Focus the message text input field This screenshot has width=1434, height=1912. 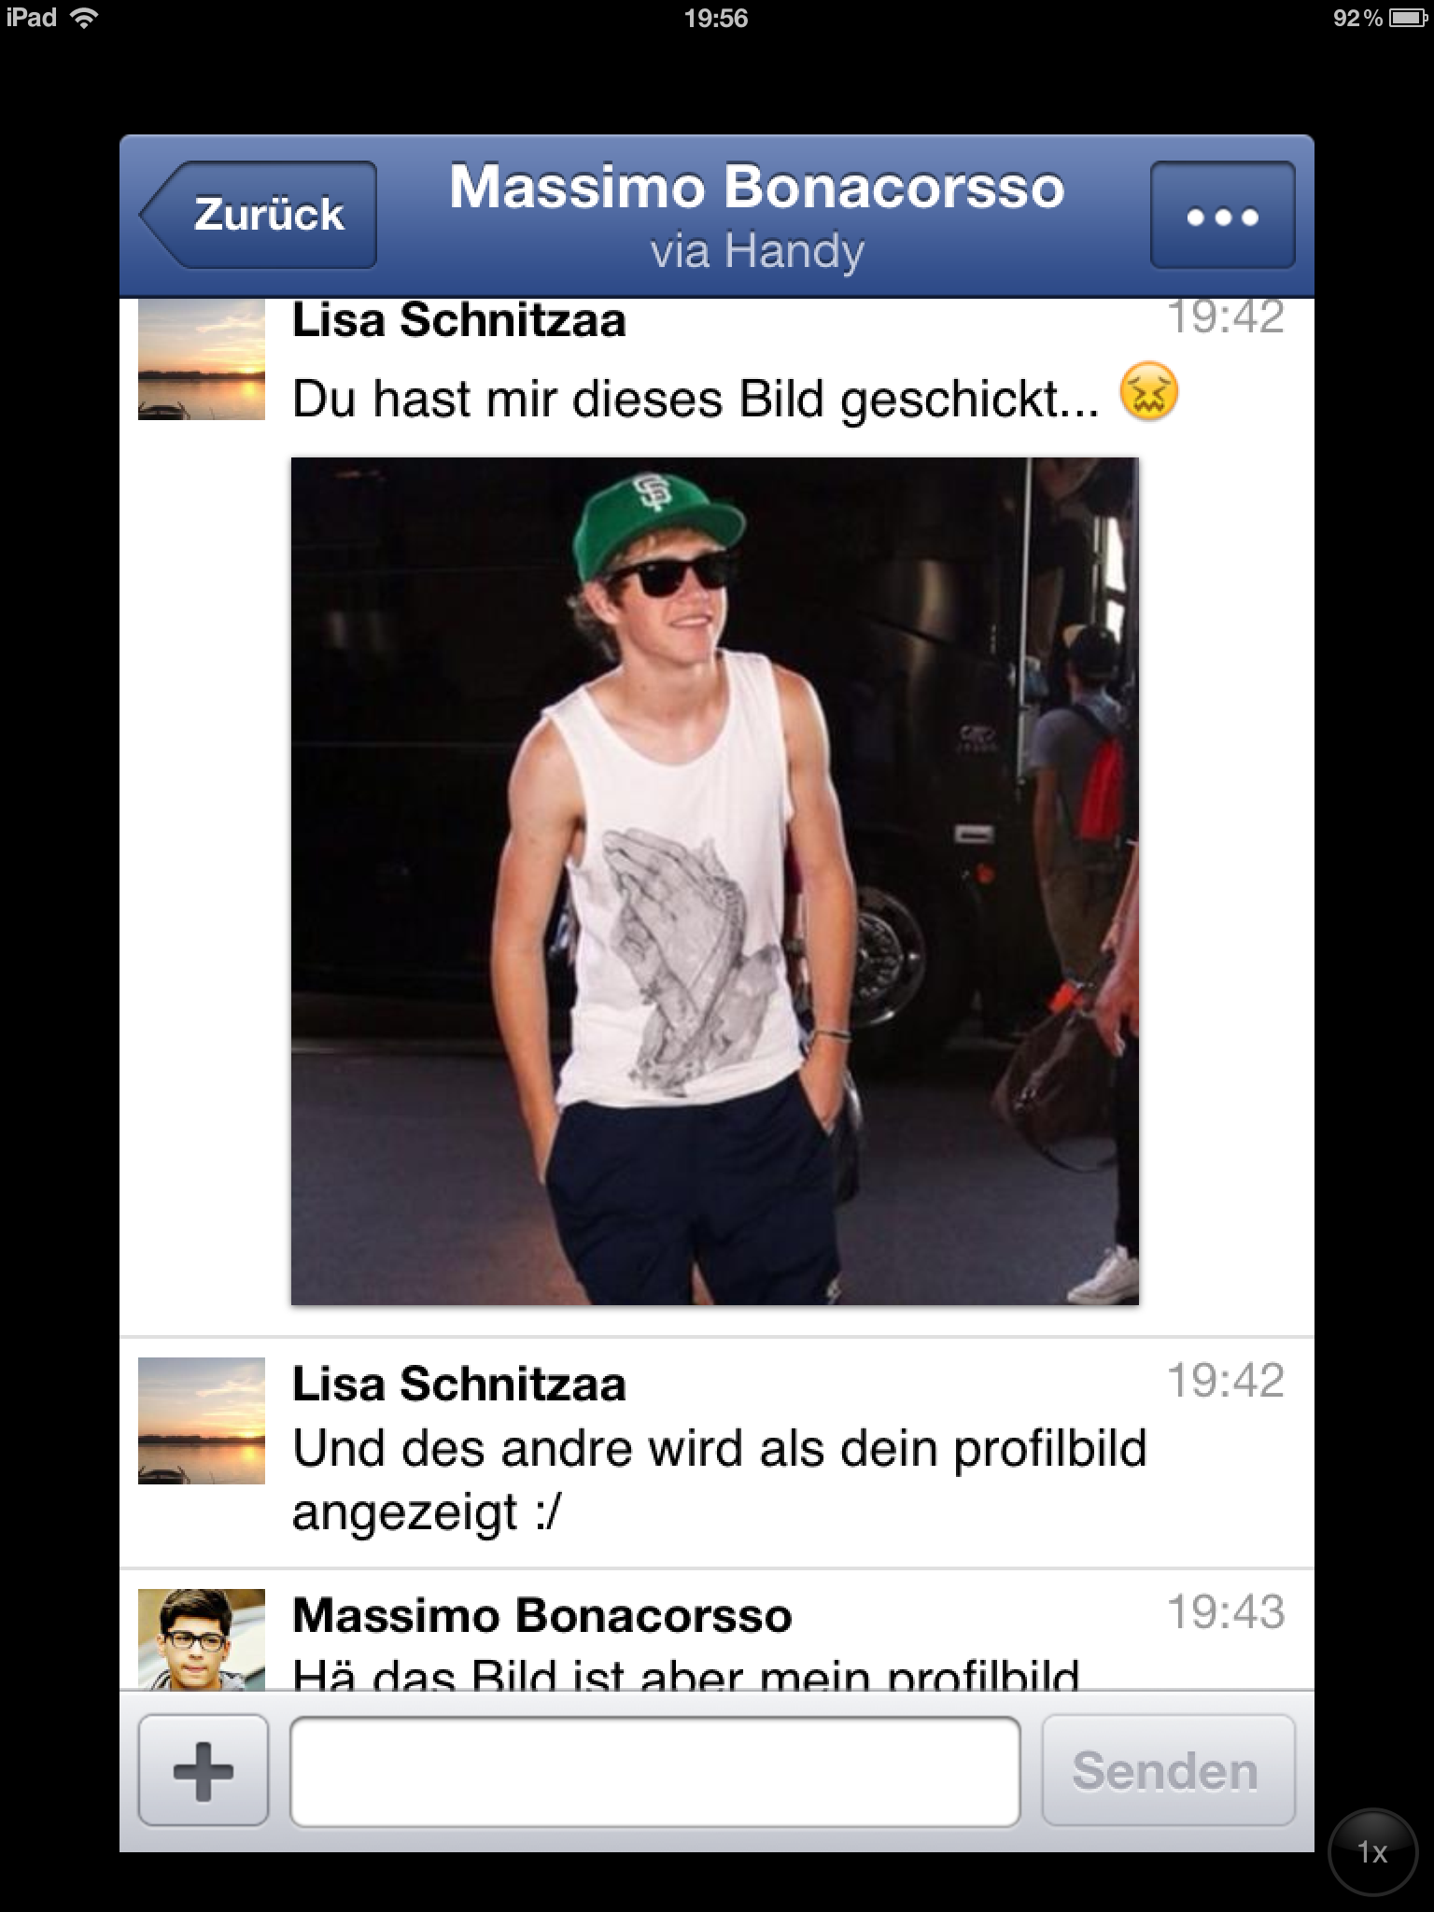(654, 1770)
